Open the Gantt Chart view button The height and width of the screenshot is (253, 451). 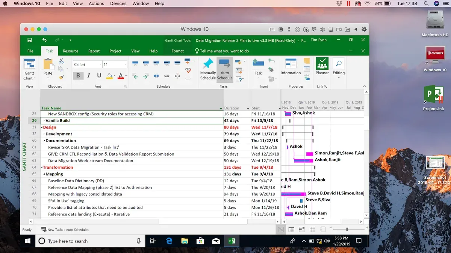[x=29, y=69]
